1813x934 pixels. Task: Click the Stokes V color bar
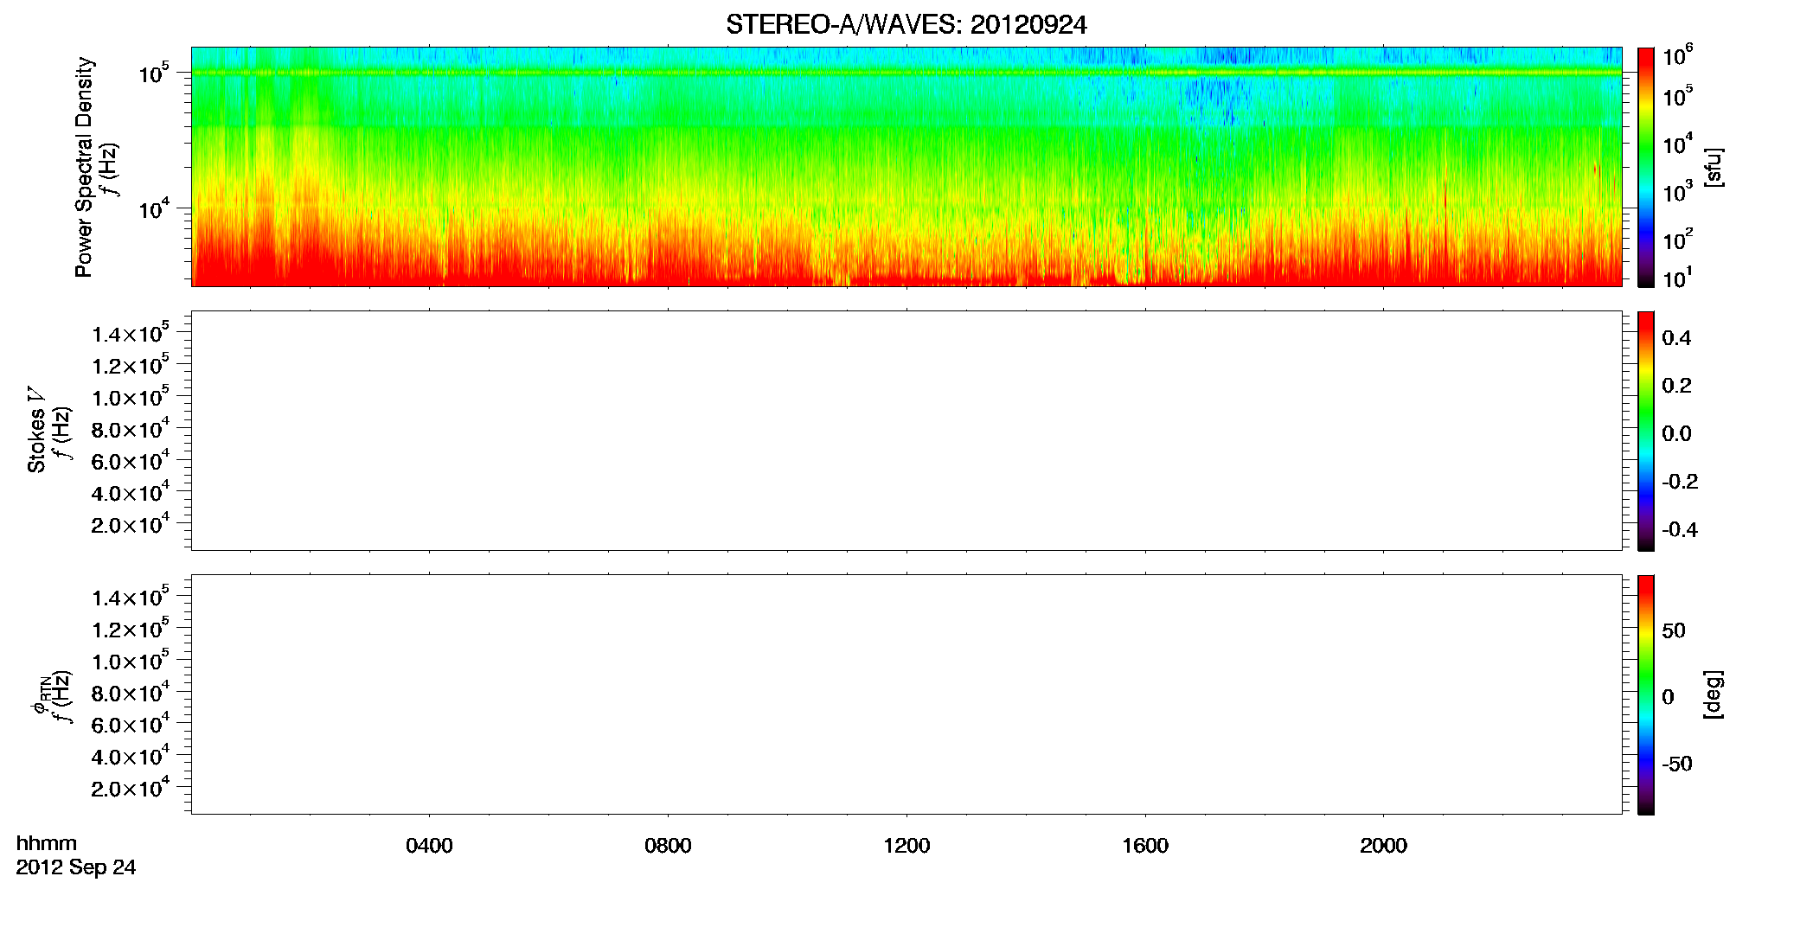(x=1645, y=431)
